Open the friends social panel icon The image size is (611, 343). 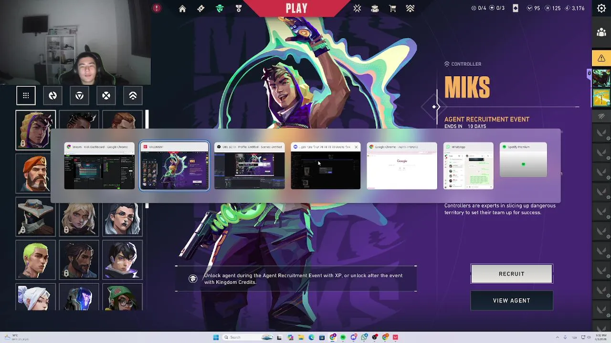coord(601,32)
